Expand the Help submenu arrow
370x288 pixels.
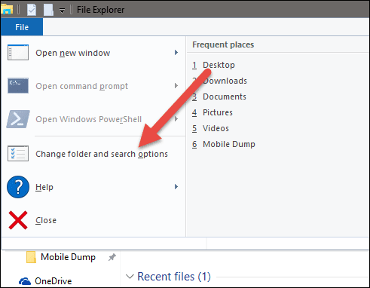pyautogui.click(x=176, y=187)
